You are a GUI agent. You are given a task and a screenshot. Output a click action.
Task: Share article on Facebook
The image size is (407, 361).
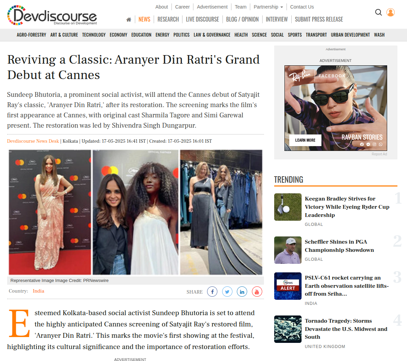(212, 292)
